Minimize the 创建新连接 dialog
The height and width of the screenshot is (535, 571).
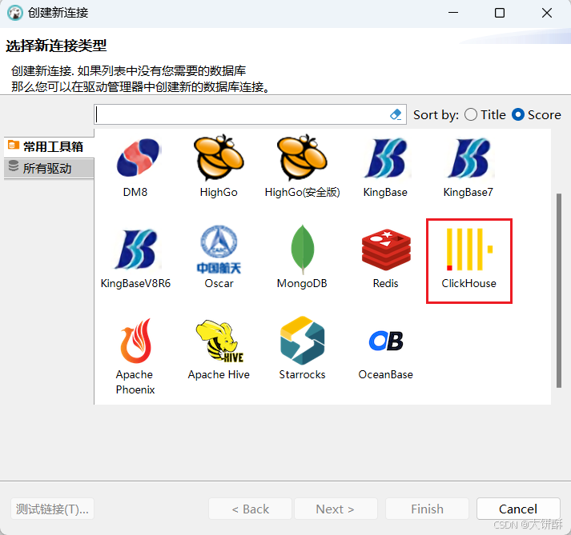click(453, 13)
